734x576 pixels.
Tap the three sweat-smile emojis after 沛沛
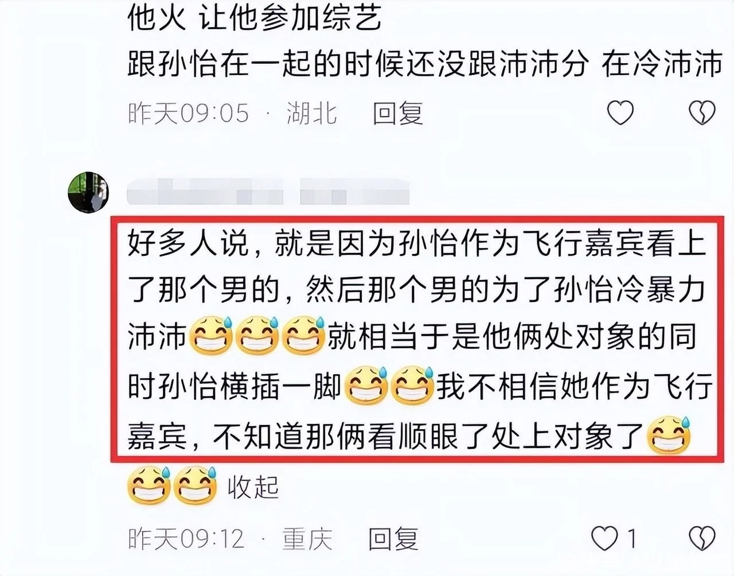257,336
